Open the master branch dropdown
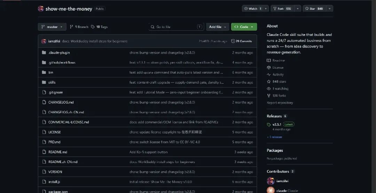This screenshot has height=193, width=376. coord(52,27)
